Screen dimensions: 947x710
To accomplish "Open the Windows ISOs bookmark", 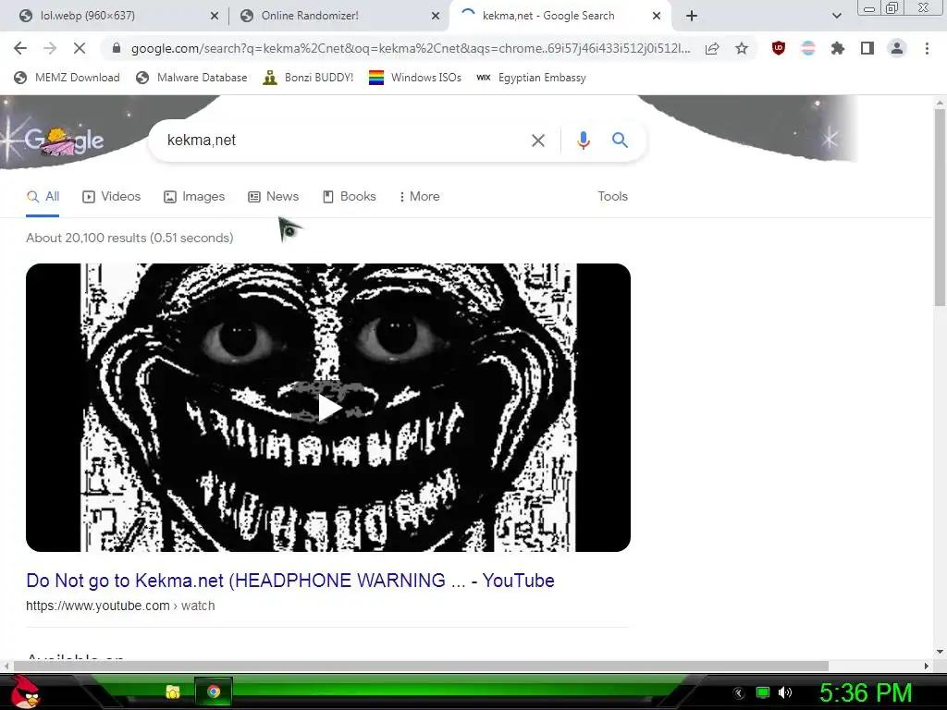I will [415, 78].
